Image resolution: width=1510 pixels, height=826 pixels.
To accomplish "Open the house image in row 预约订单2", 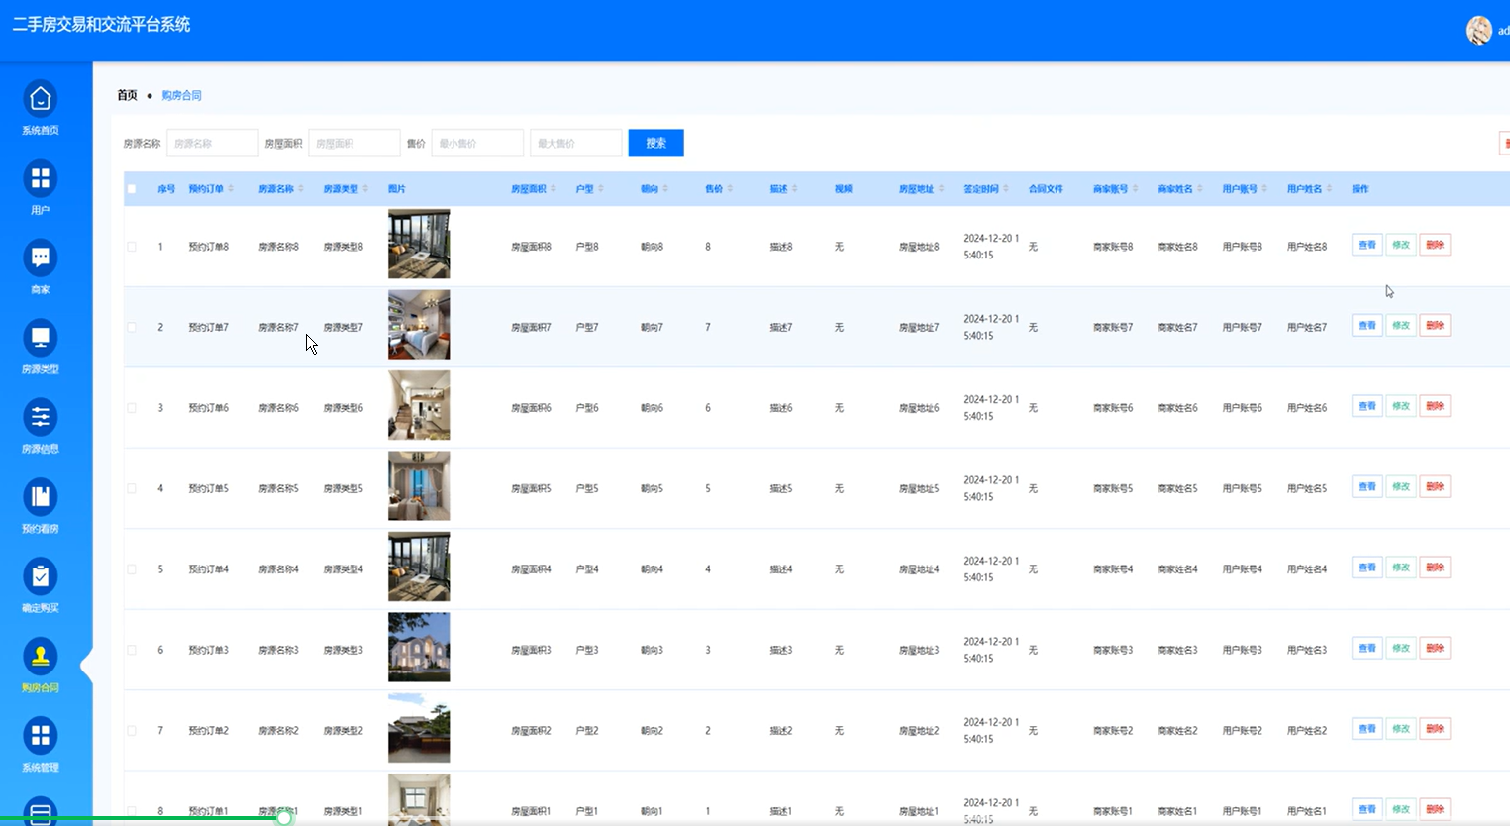I will point(419,728).
